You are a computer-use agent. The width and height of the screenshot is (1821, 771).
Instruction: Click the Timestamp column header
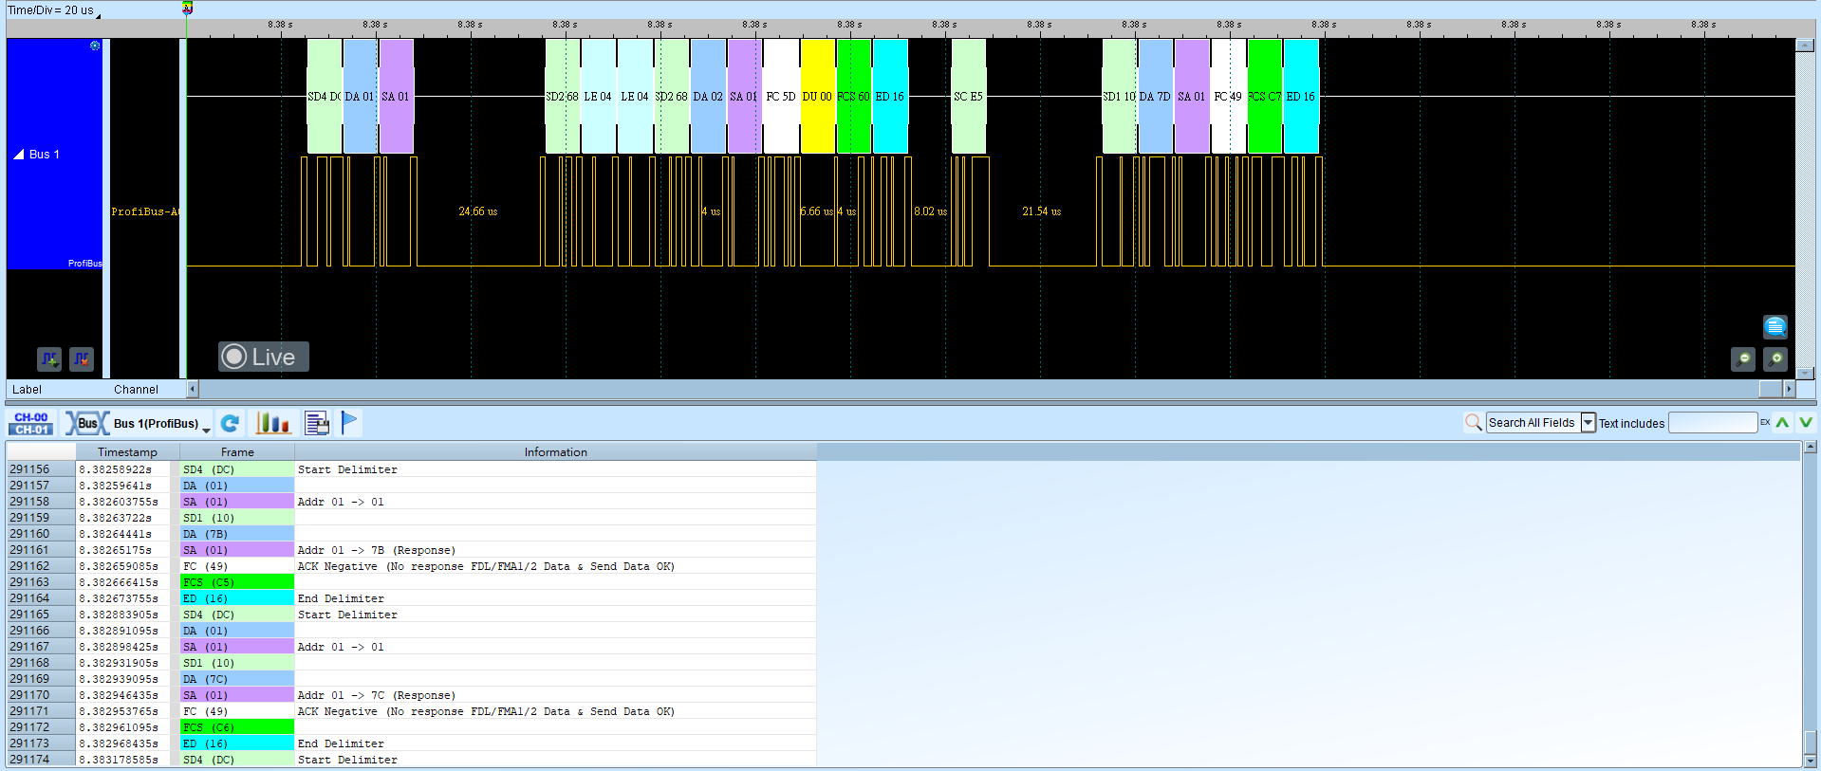click(127, 452)
